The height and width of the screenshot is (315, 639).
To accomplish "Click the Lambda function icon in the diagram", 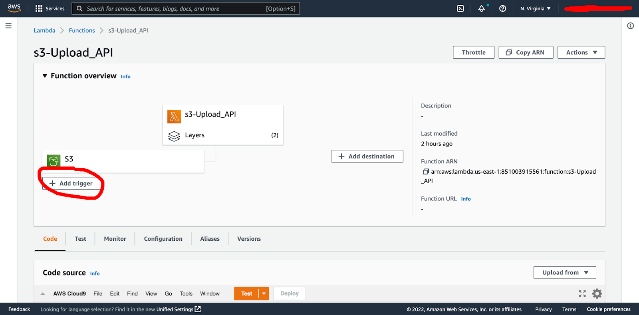I will (174, 117).
